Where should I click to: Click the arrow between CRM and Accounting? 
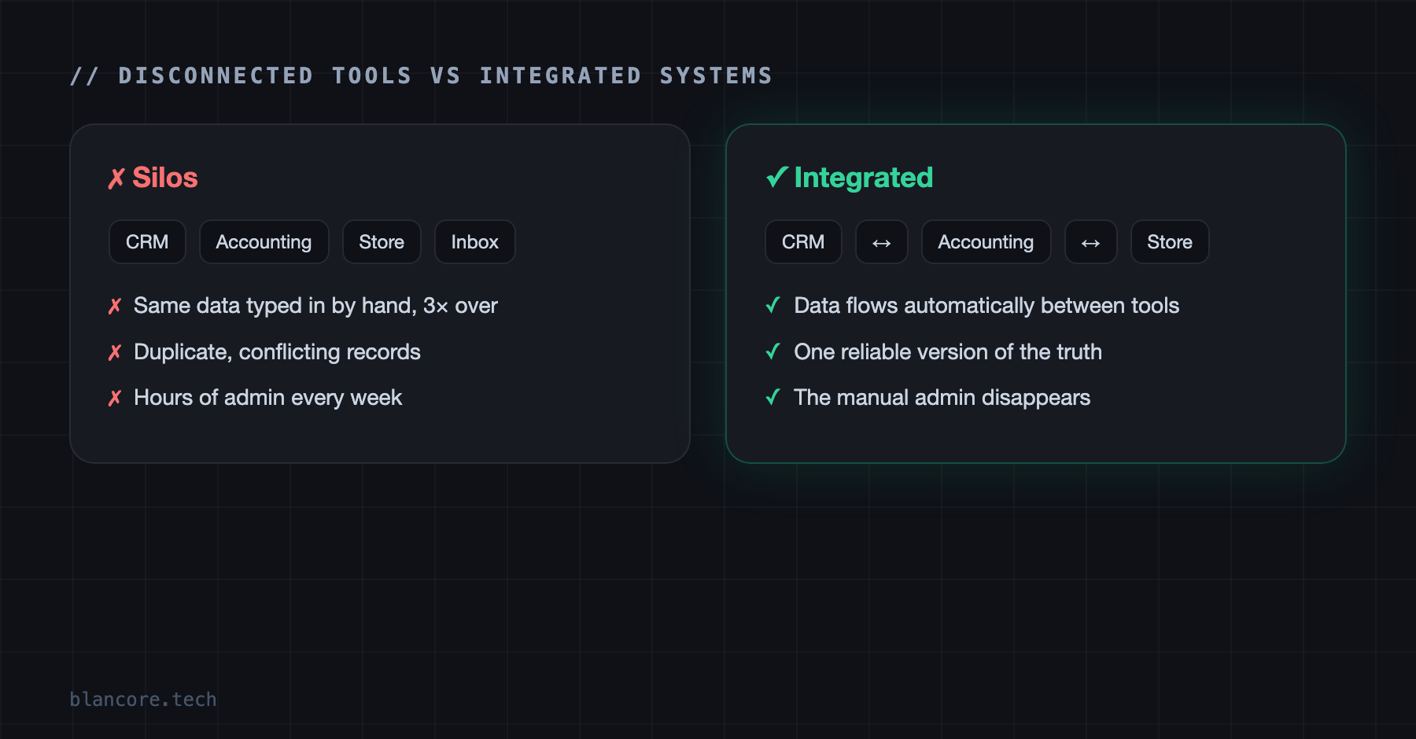click(882, 242)
